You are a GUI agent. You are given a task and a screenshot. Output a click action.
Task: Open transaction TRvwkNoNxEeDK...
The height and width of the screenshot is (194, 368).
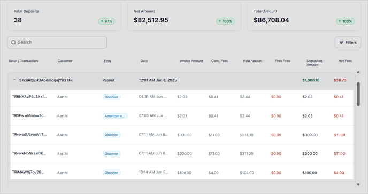tap(29, 153)
